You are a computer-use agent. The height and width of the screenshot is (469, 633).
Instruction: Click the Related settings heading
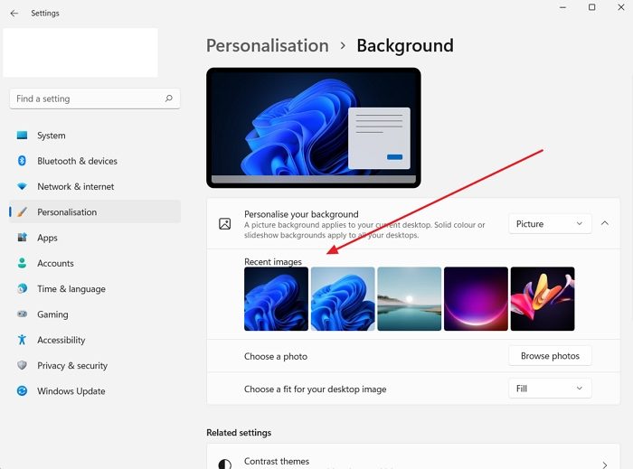[239, 433]
